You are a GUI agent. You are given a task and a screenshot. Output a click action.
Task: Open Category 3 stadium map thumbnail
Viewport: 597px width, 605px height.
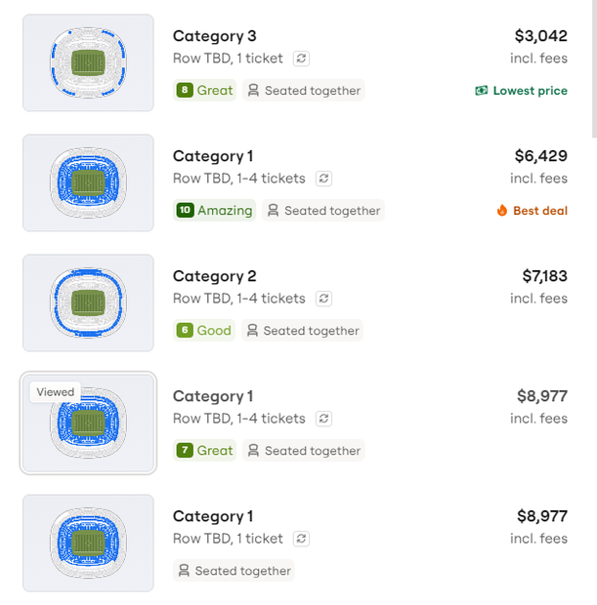[x=88, y=62]
